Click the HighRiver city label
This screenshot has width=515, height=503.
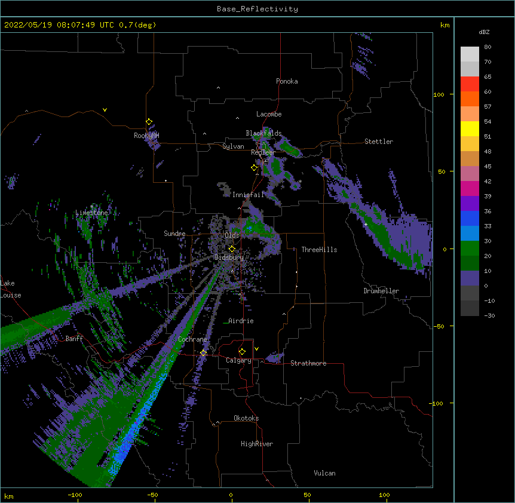pyautogui.click(x=257, y=444)
